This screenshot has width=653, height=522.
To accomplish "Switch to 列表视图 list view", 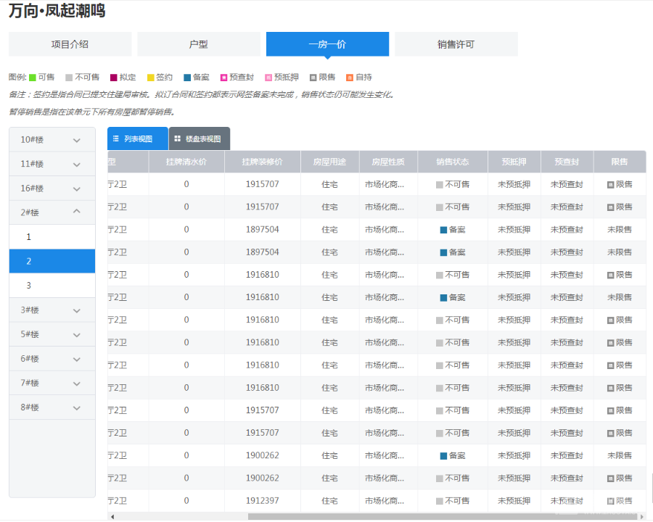I will 137,138.
